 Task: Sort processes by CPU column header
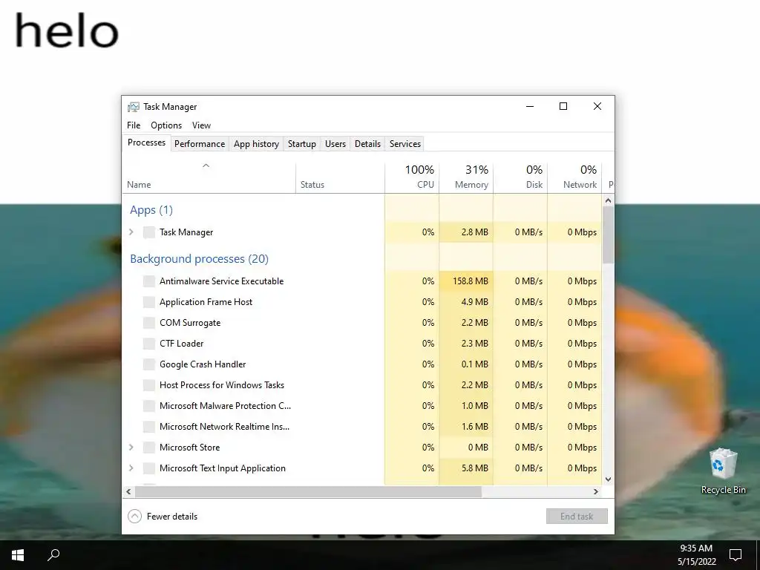412,178
